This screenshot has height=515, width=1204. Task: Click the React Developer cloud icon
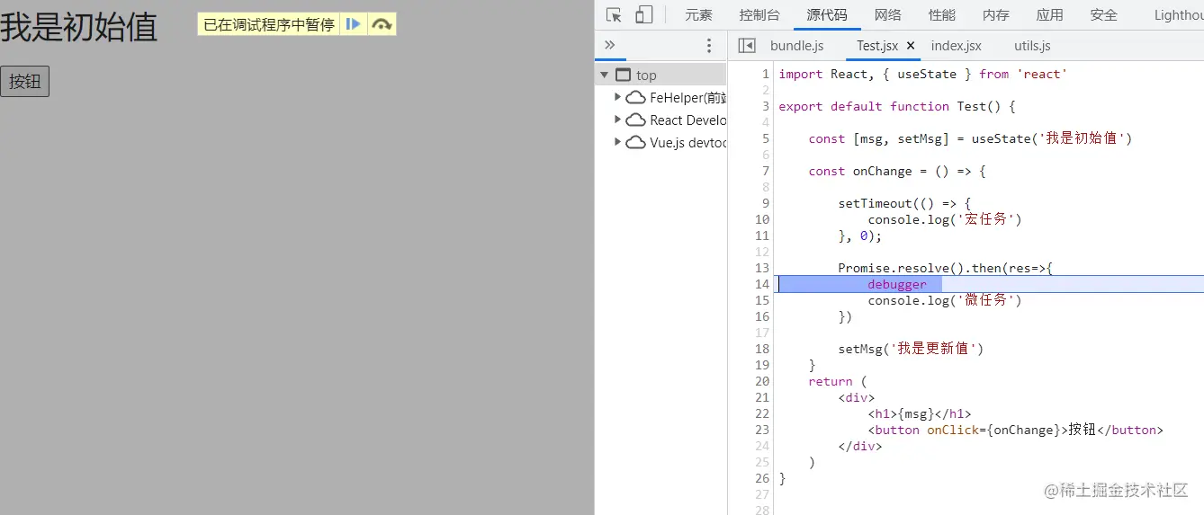point(635,120)
